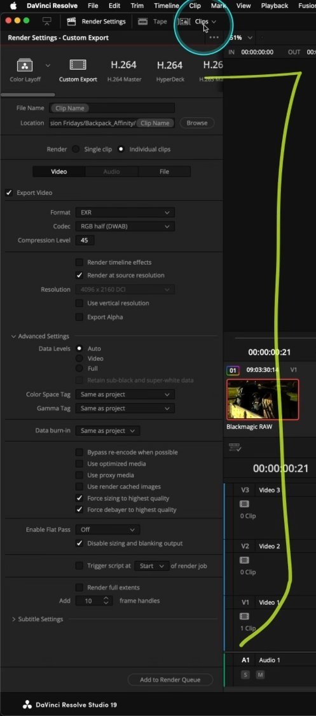Enable Render timeline effects checkbox

click(79, 262)
